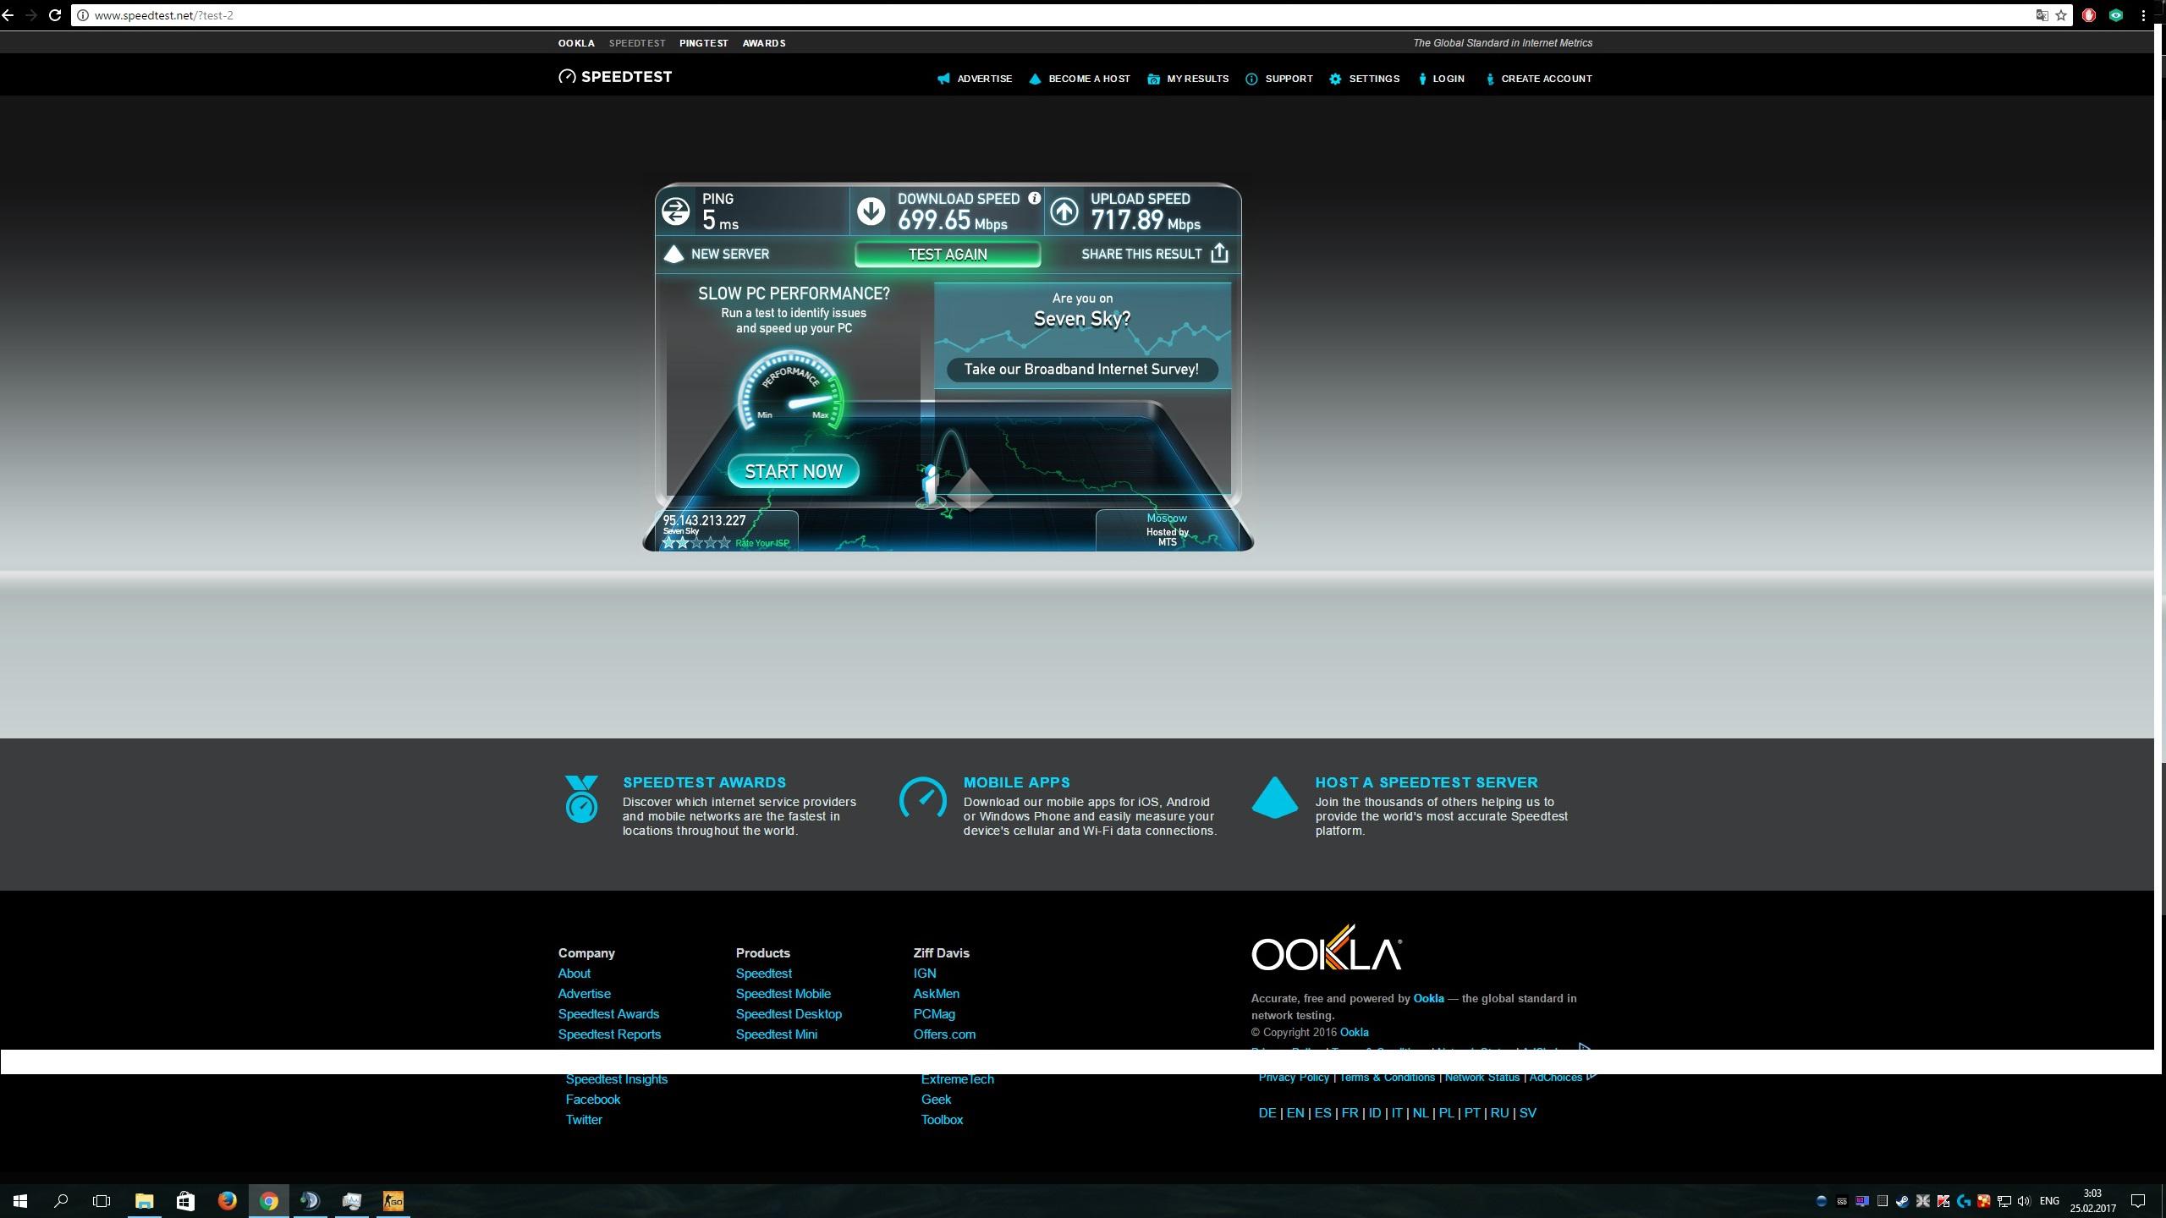Open the Action Center notification icon
The image size is (2166, 1218).
point(2138,1201)
